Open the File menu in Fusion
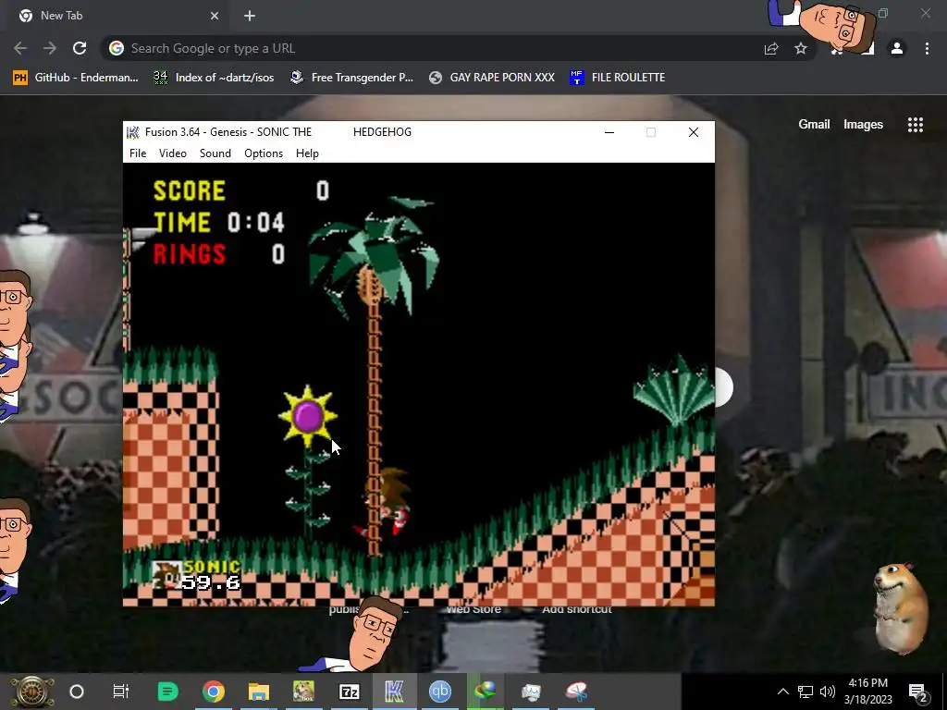 (x=138, y=153)
